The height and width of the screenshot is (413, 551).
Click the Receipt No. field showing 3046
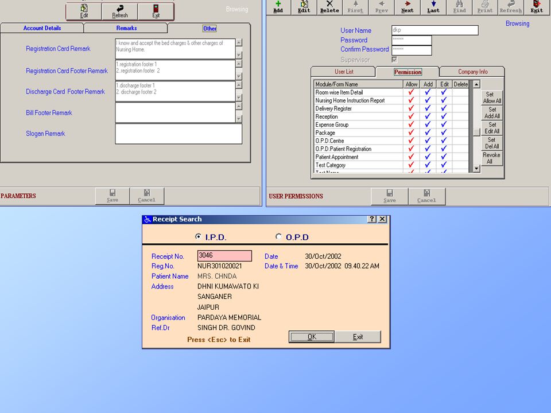coord(224,256)
